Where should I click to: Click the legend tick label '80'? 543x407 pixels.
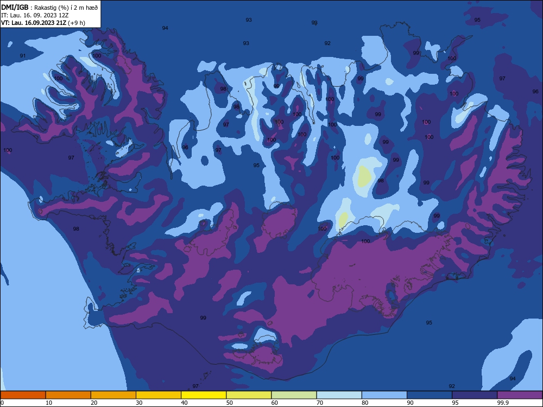[x=365, y=403]
